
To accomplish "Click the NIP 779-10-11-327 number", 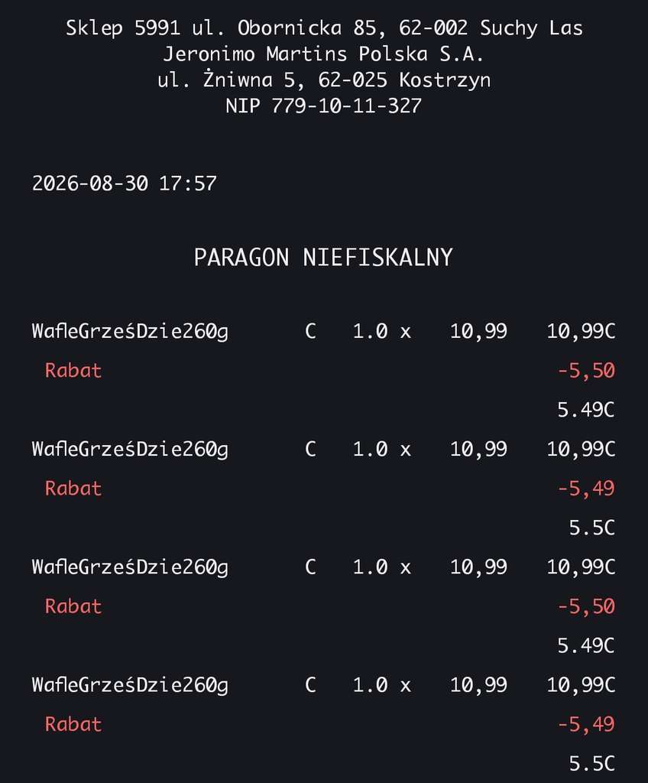I will pyautogui.click(x=323, y=106).
